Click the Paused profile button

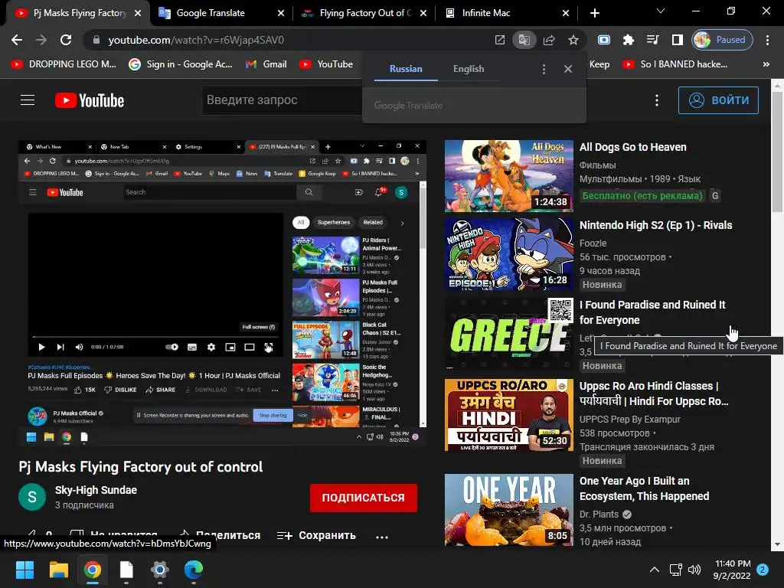tap(722, 40)
